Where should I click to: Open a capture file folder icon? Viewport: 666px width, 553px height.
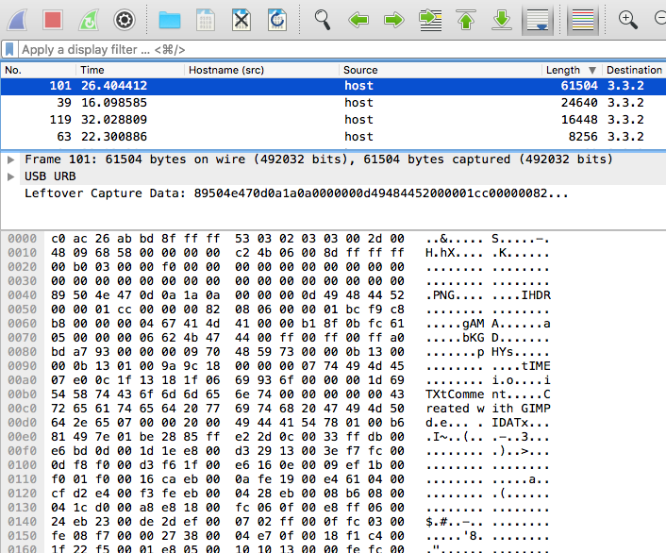coord(170,20)
